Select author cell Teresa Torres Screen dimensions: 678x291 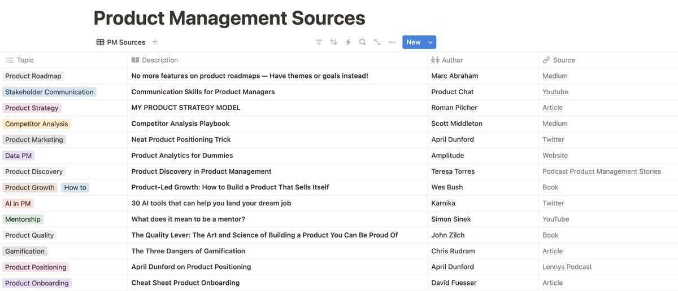(453, 171)
